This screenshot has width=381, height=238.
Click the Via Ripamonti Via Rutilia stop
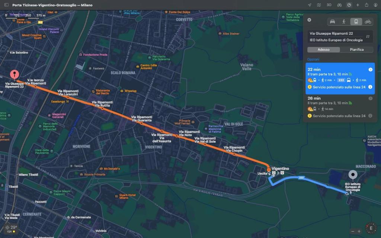pyautogui.click(x=102, y=109)
